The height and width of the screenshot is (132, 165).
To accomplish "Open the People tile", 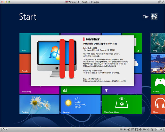I will pos(25,64).
